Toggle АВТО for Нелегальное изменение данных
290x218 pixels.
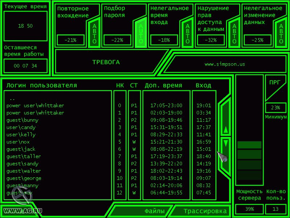click(x=281, y=33)
